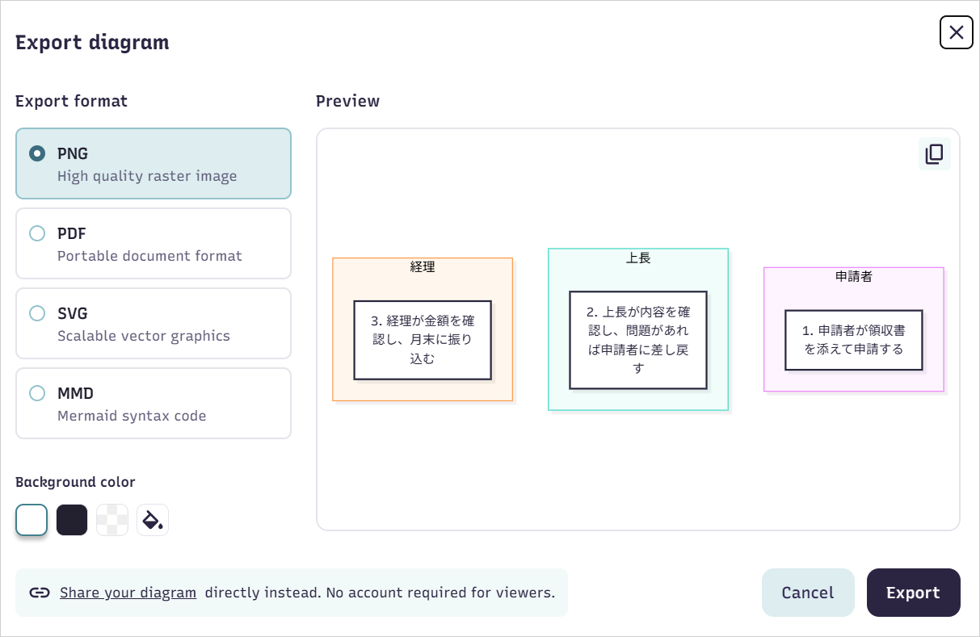Click 'Mermaid syntax code' description
Screen dimensions: 980x637
pos(132,416)
